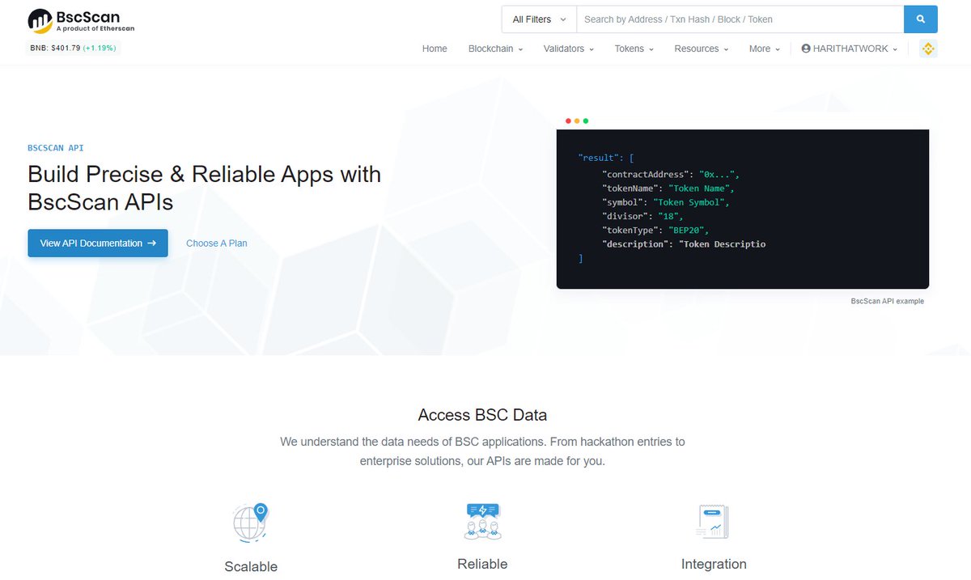Image resolution: width=971 pixels, height=580 pixels.
Task: Click the "divisor": "18" code line
Action: coord(642,216)
